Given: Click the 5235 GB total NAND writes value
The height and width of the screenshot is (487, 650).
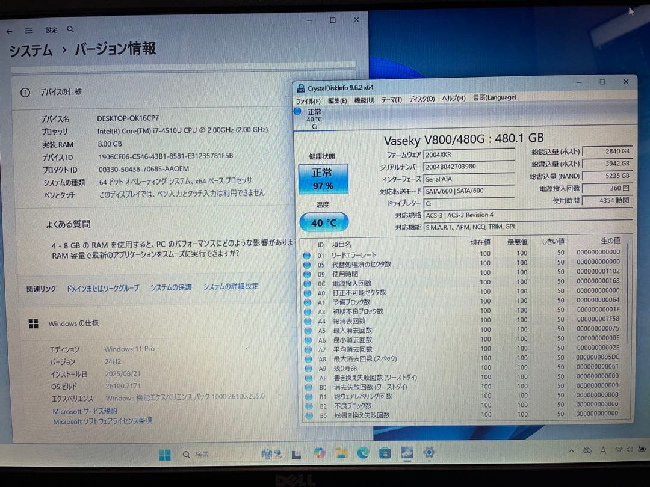Looking at the screenshot, I should coord(607,176).
